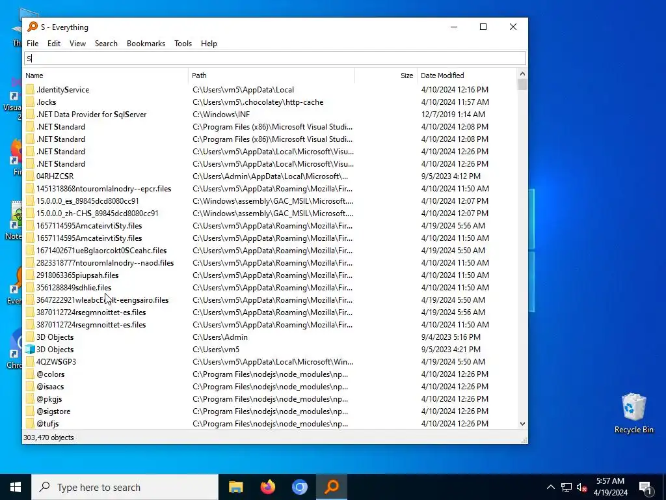Viewport: 666px width, 500px height.
Task: Click the Everything app icon in the taskbar
Action: [332, 487]
